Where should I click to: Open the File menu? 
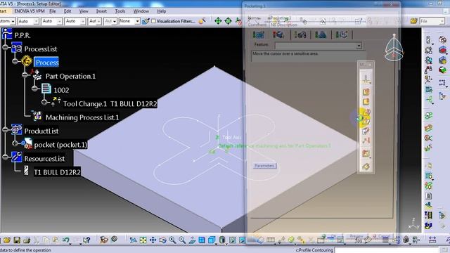click(x=53, y=11)
